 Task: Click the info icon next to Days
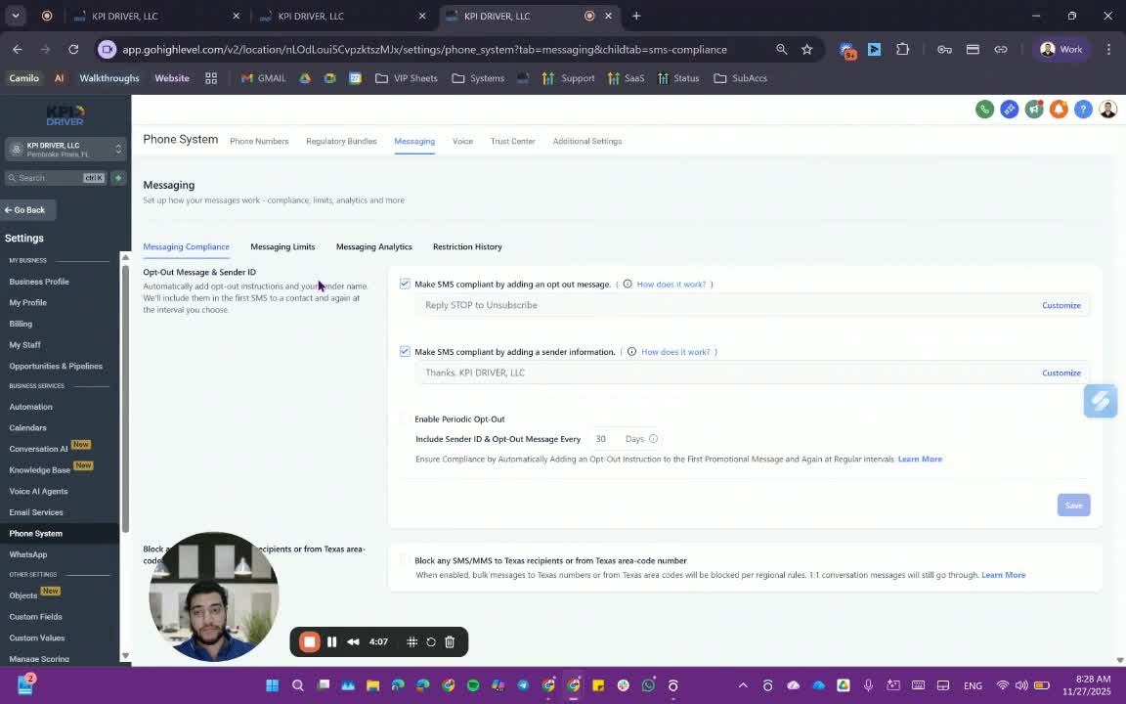pyautogui.click(x=653, y=438)
